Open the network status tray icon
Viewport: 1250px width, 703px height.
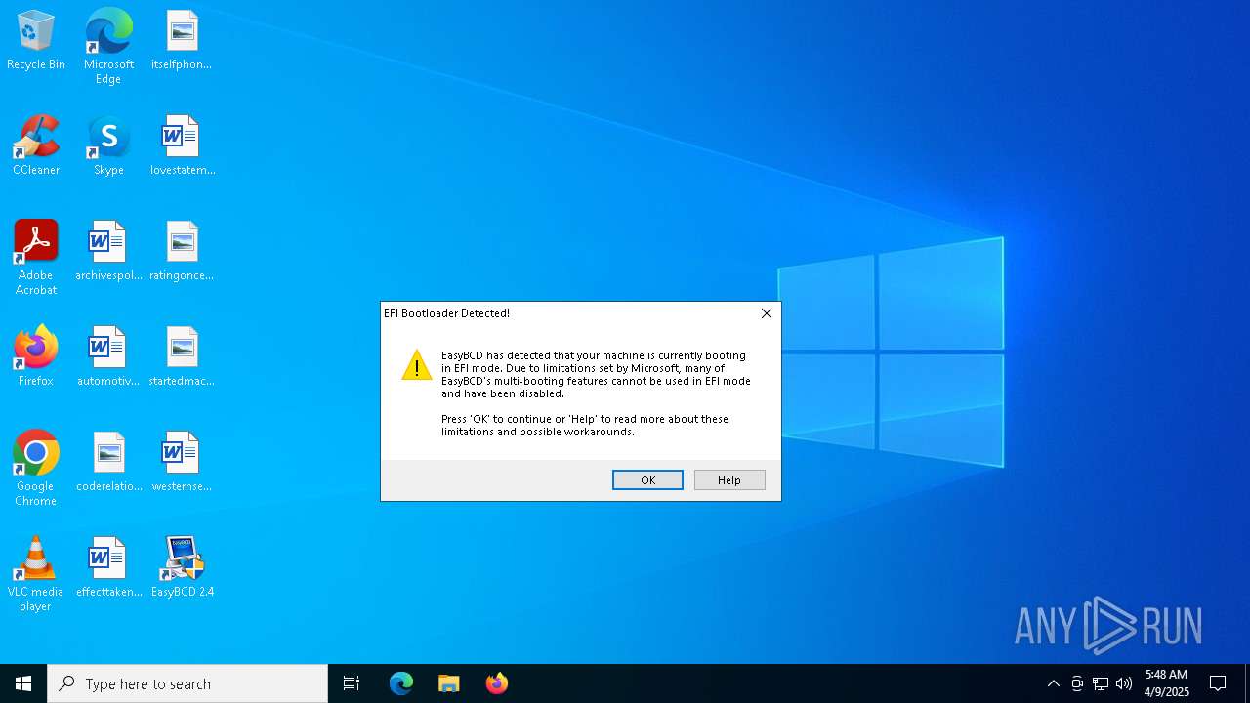tap(1101, 683)
